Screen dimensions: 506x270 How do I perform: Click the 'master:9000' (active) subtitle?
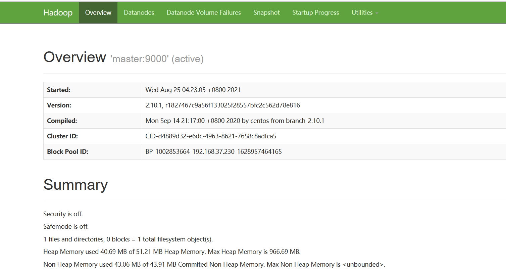pos(157,59)
